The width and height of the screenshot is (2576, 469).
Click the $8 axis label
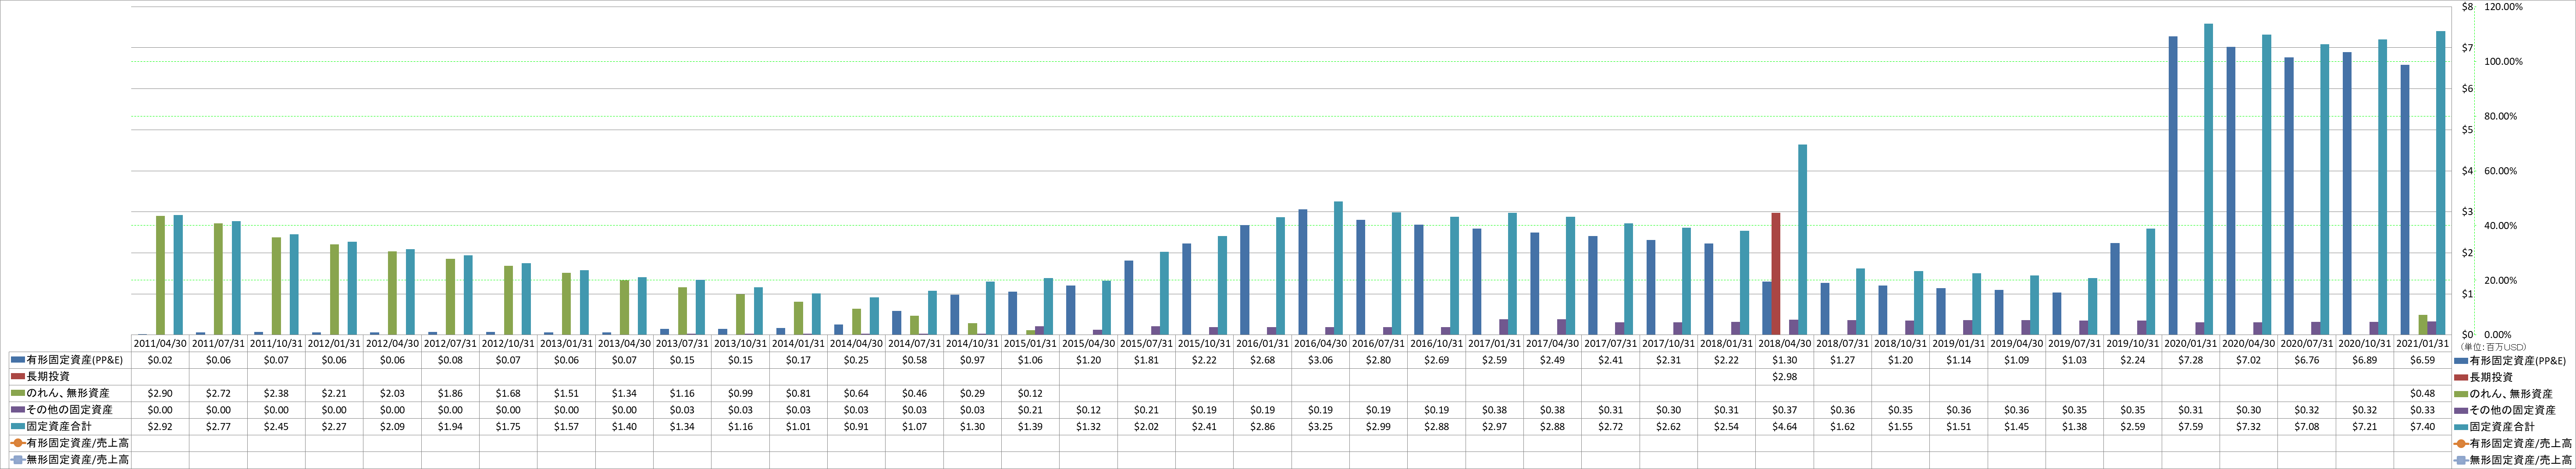(2467, 7)
